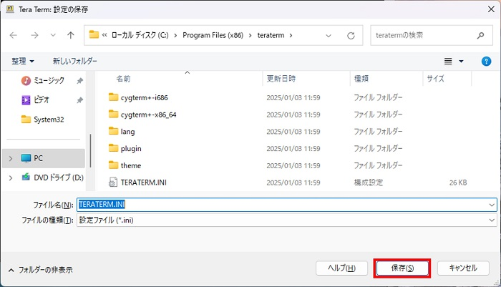Click the 26 KB size cell
501x287 pixels.
458,183
